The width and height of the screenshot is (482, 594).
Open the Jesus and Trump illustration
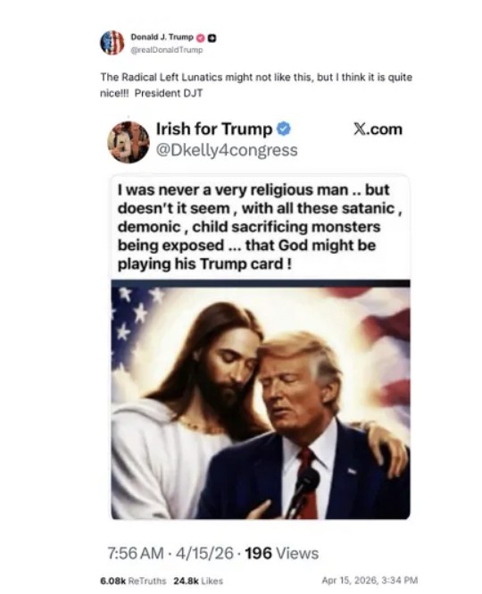tap(261, 399)
